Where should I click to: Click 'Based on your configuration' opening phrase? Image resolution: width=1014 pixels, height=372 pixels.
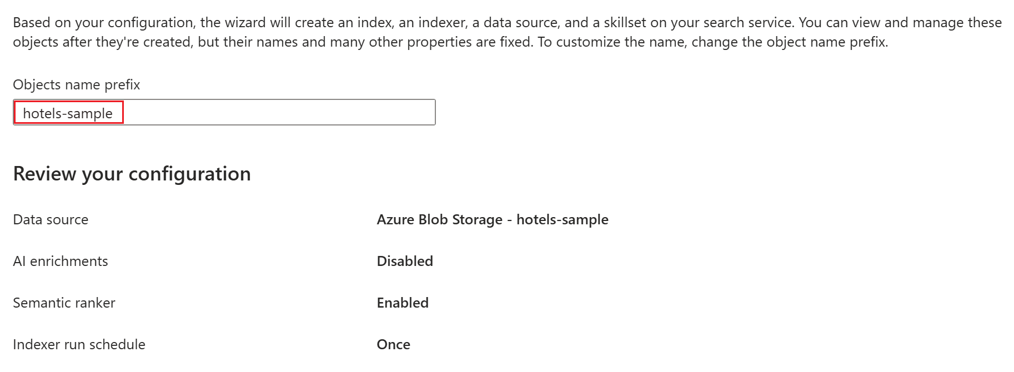103,23
